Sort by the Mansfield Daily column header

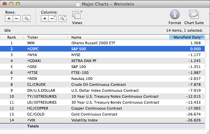[x=187, y=37]
